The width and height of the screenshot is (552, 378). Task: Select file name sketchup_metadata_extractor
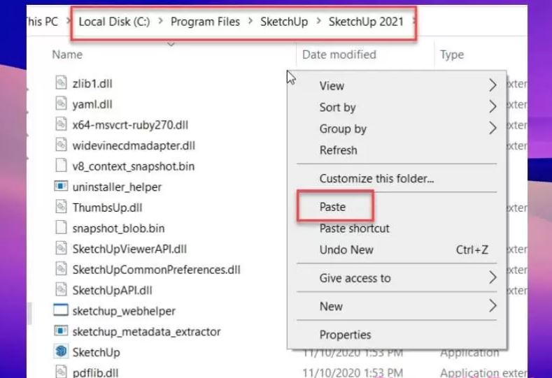coord(146,332)
